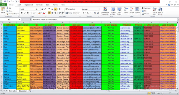Click the Undo arrow icon

pyautogui.click(x=7, y=2)
